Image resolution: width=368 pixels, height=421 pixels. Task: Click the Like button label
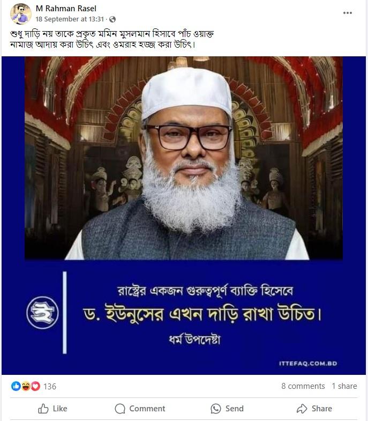(x=60, y=409)
